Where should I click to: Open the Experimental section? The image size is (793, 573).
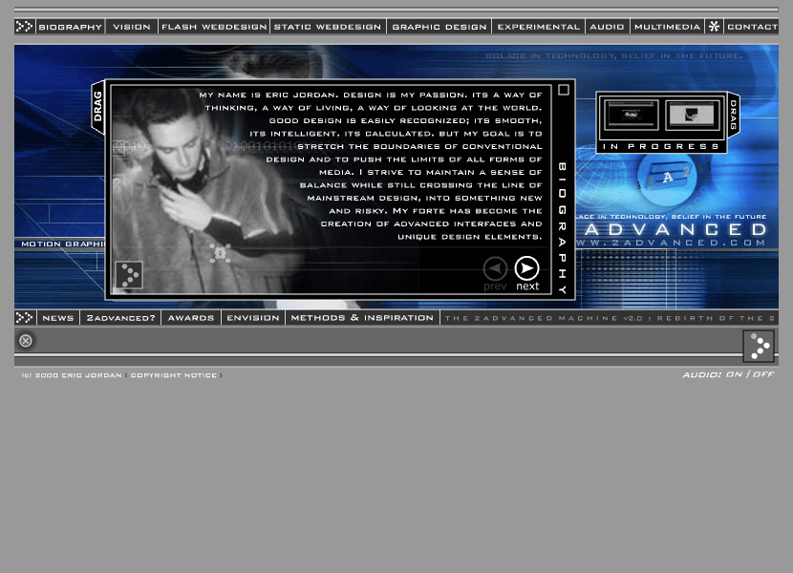(538, 27)
